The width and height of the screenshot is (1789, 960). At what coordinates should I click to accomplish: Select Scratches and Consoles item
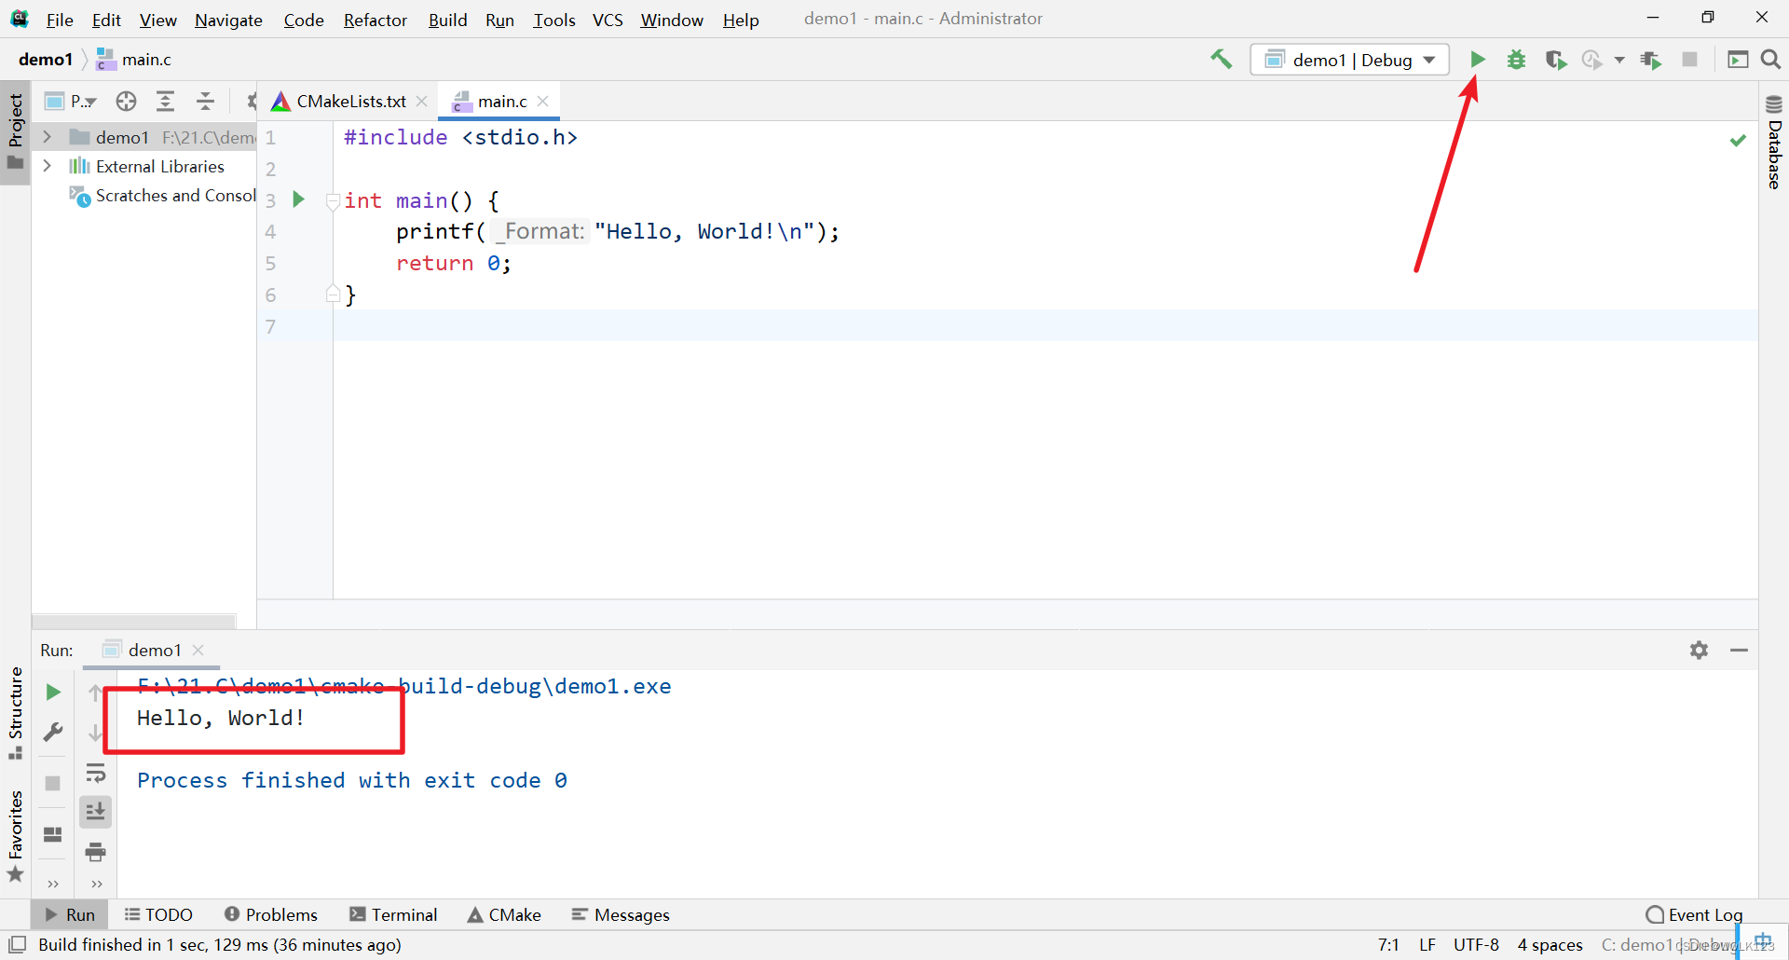(163, 196)
